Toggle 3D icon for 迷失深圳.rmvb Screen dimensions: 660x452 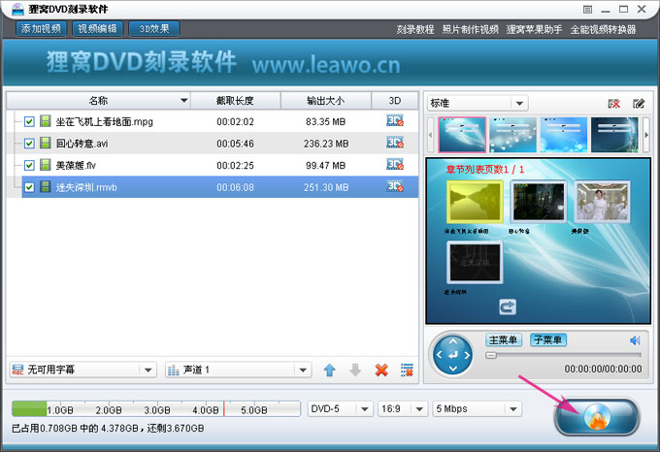(395, 186)
